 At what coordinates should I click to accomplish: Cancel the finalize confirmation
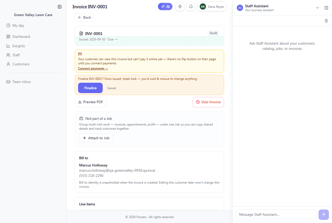click(112, 88)
